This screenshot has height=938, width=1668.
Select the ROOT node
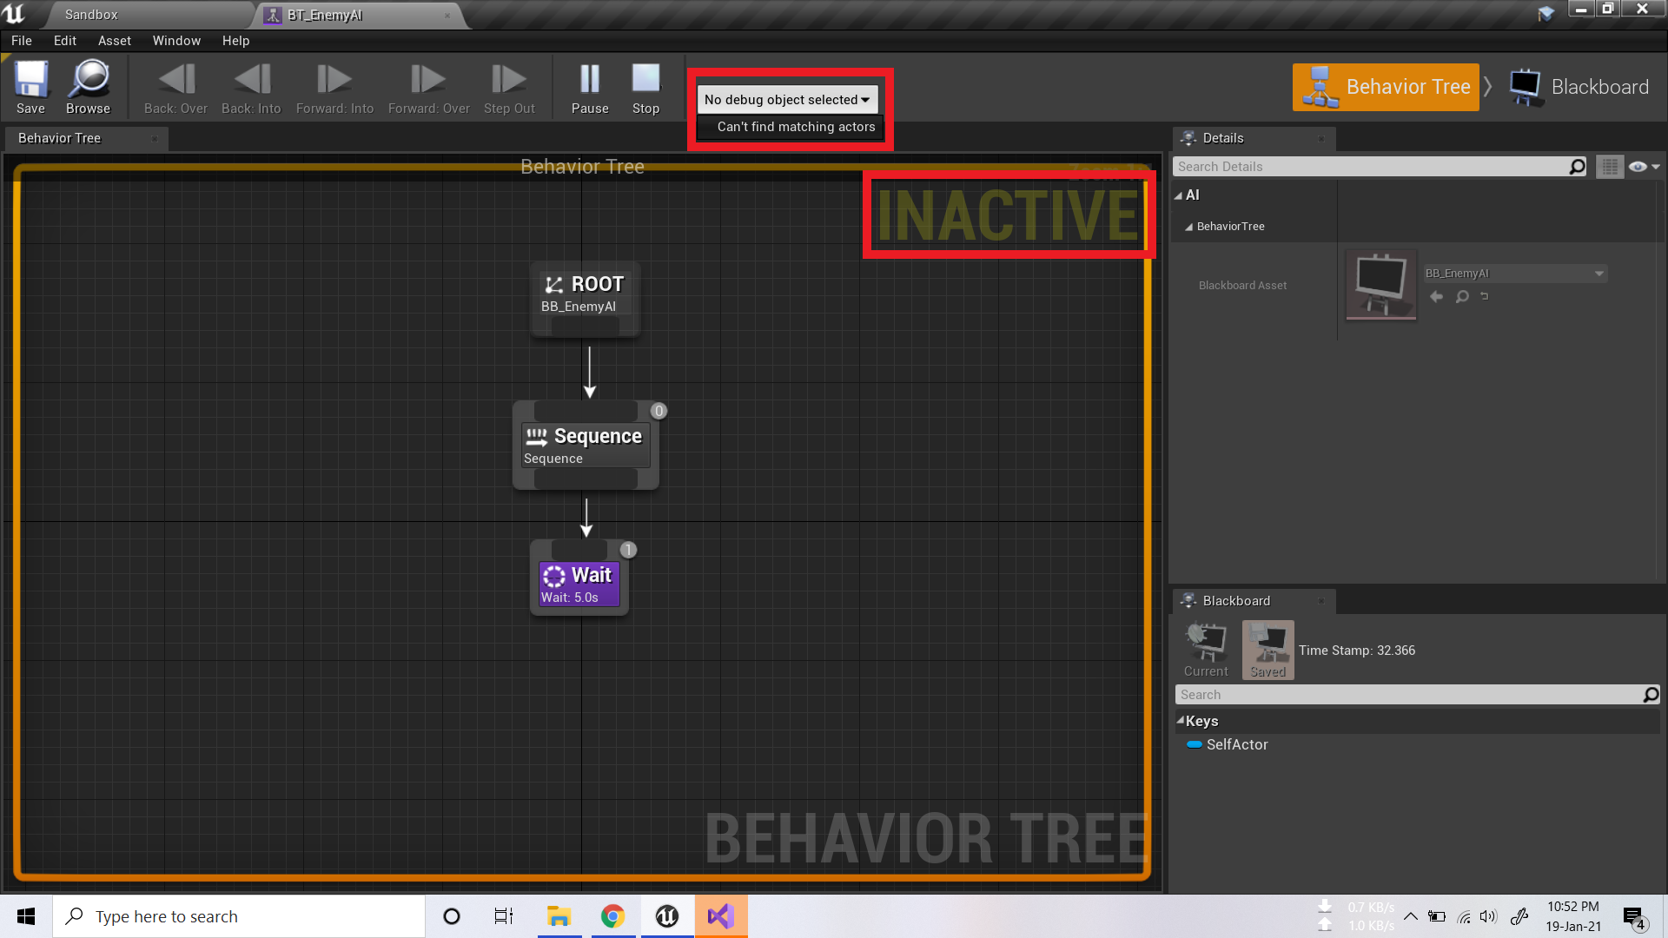coord(586,299)
